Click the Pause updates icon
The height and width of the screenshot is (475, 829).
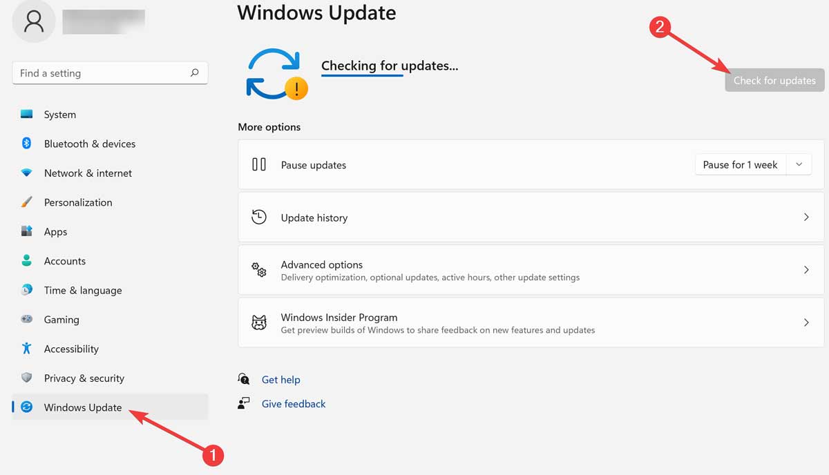coord(258,164)
